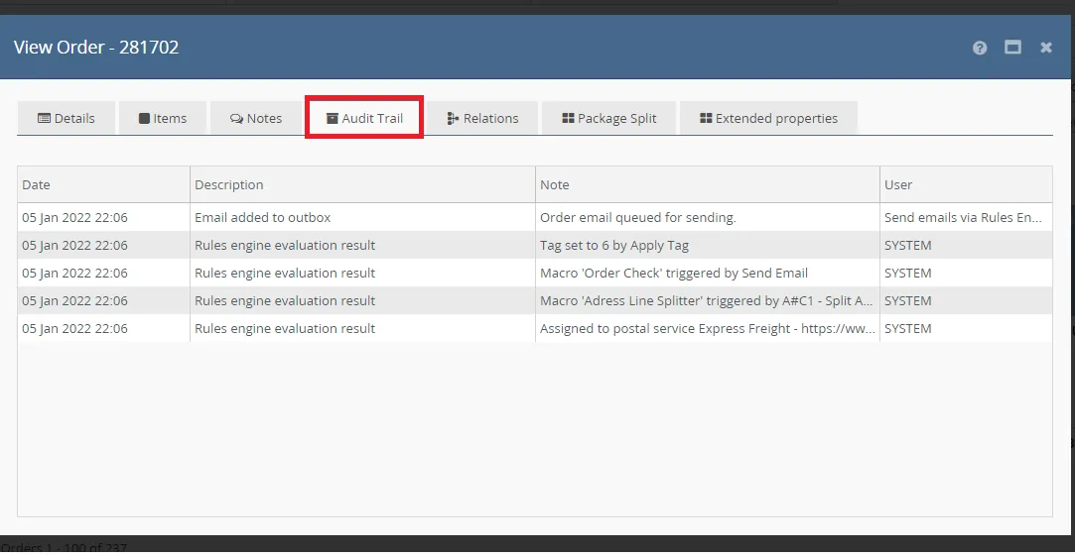Select the Audit Trail tab

tap(364, 119)
